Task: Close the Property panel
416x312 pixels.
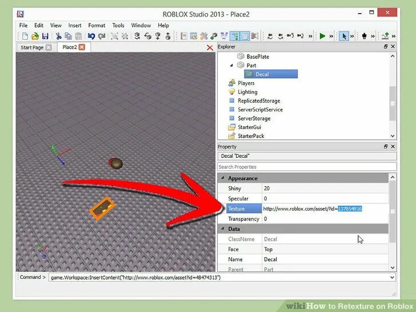Action: (x=393, y=146)
